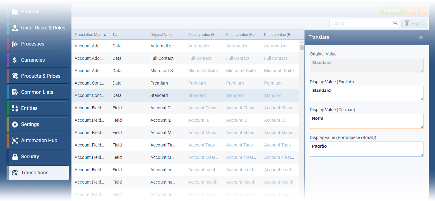The height and width of the screenshot is (201, 435).
Task: Click the Settings gear icon in sidebar
Action: 15,125
